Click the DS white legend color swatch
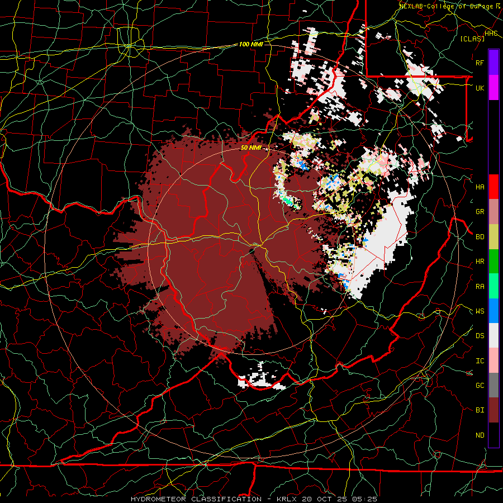 [493, 335]
